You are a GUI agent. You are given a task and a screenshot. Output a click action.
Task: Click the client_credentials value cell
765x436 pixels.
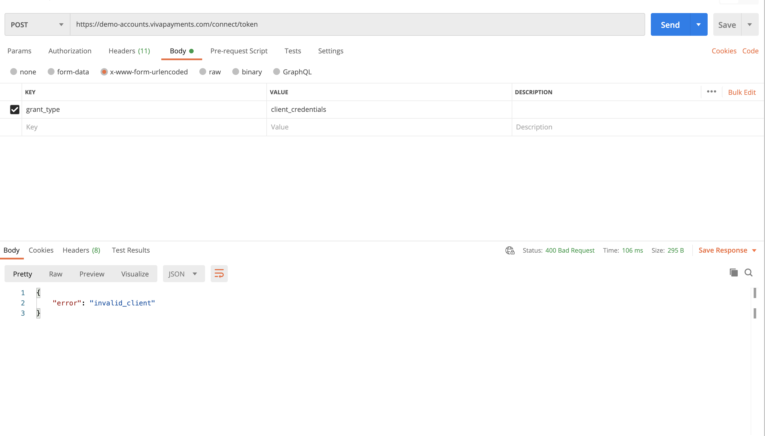coord(389,109)
